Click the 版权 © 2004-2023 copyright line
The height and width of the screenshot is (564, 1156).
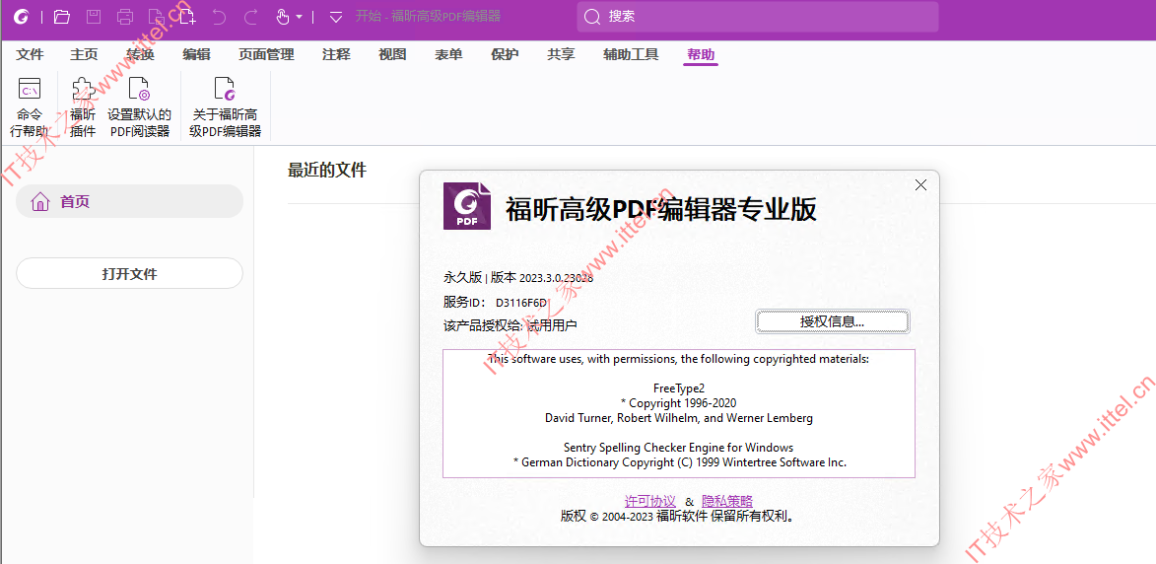678,516
